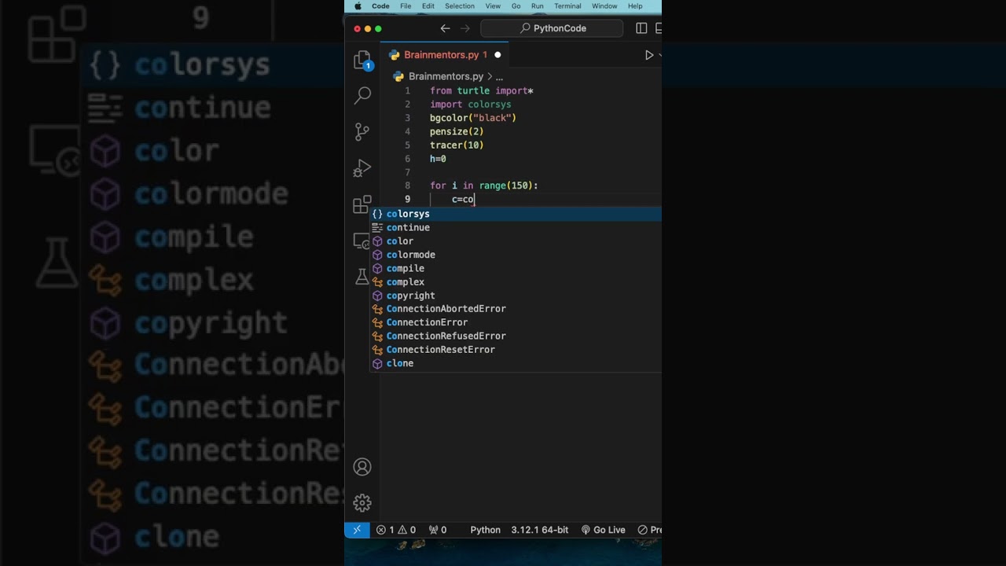Click line number 7 in the gutter
1006x566 pixels.
pyautogui.click(x=407, y=172)
